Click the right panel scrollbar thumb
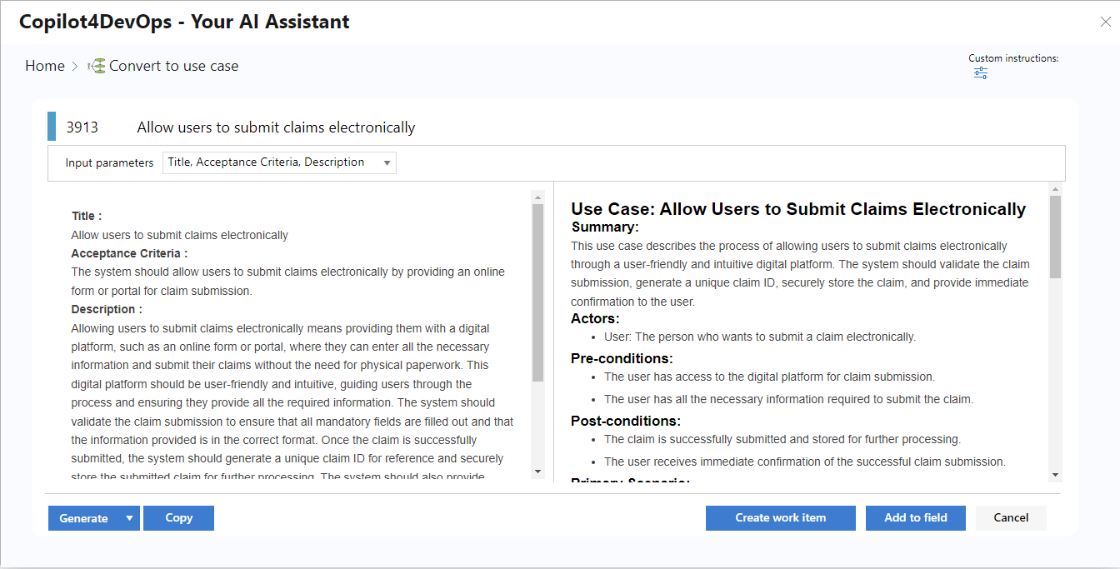The width and height of the screenshot is (1120, 569). [x=1055, y=237]
